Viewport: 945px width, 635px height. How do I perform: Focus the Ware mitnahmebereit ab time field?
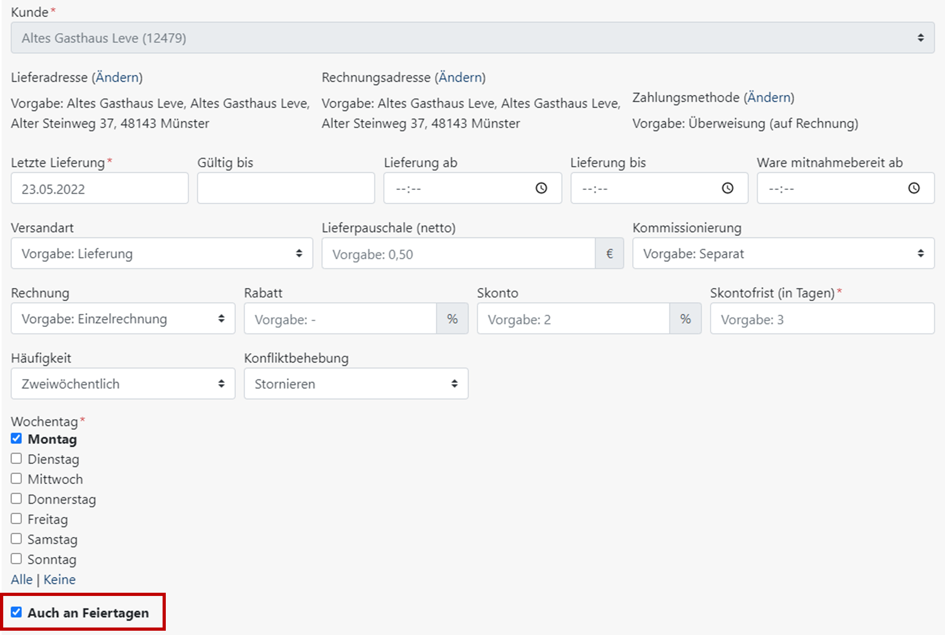pyautogui.click(x=846, y=188)
